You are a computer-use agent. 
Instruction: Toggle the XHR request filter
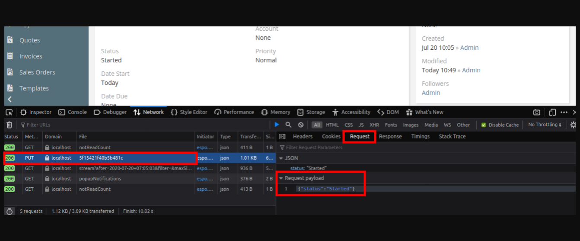point(374,125)
